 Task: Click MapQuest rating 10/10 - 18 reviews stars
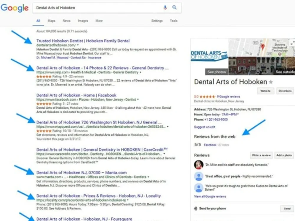pyautogui.click(x=44, y=131)
